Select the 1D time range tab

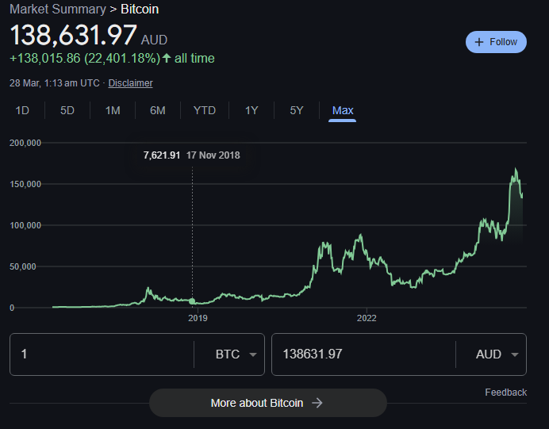22,110
